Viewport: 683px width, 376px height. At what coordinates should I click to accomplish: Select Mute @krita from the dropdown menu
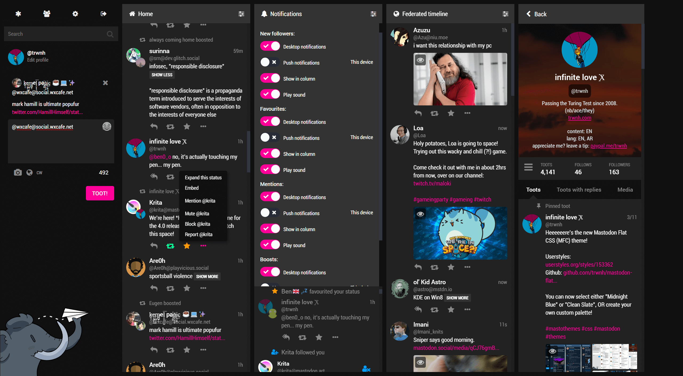[x=197, y=213]
